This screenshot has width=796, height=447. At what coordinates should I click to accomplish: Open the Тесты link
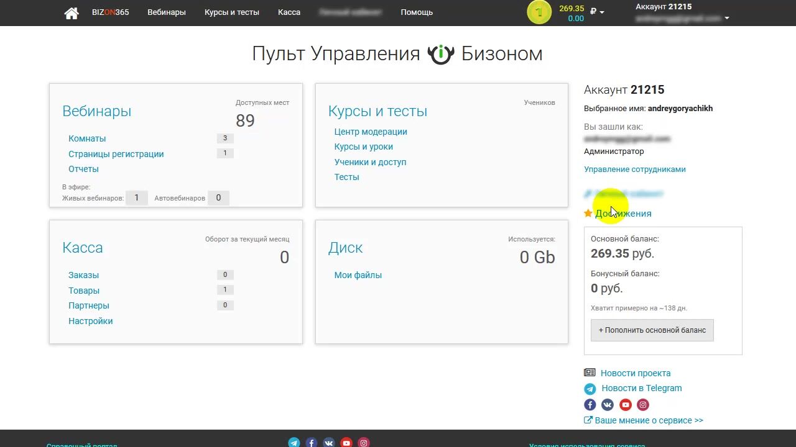346,177
